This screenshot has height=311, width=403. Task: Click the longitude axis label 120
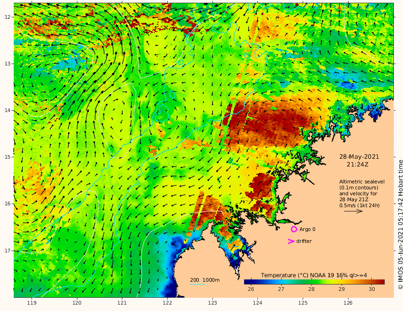point(77,303)
